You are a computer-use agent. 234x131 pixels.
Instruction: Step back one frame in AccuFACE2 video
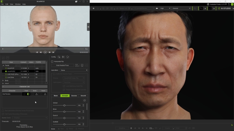pyautogui.click(x=41, y=52)
